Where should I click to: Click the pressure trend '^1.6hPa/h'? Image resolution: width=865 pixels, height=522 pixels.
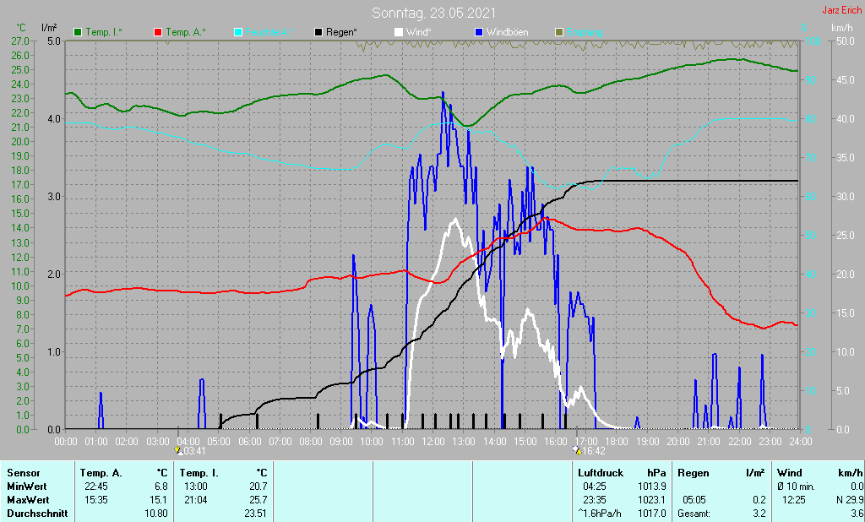pos(600,514)
